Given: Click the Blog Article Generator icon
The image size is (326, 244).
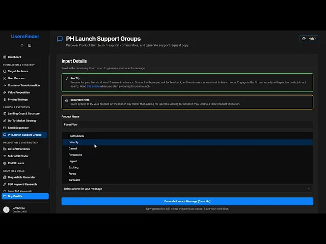Looking at the screenshot, I should 5,177.
